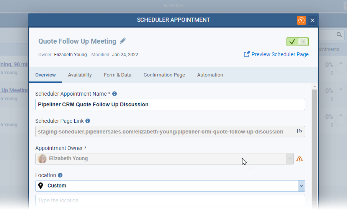Click the Scheduler Appointment Name text field
The width and height of the screenshot is (347, 210).
170,104
